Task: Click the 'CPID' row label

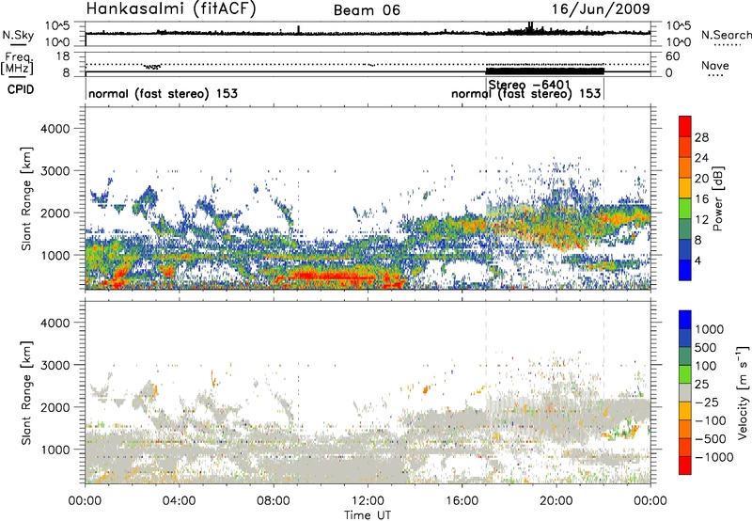Action: point(21,89)
